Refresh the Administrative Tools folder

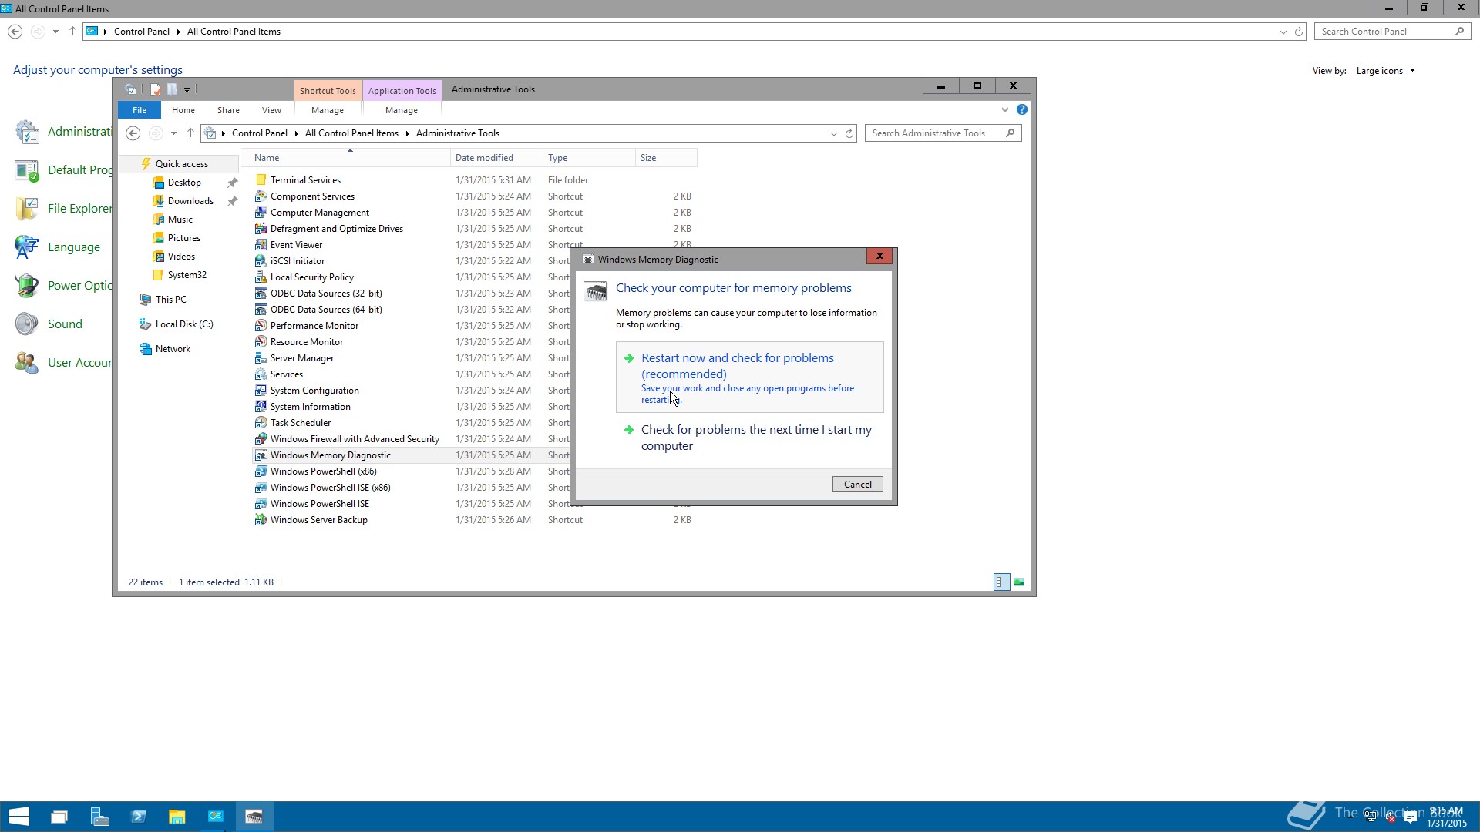click(x=849, y=134)
